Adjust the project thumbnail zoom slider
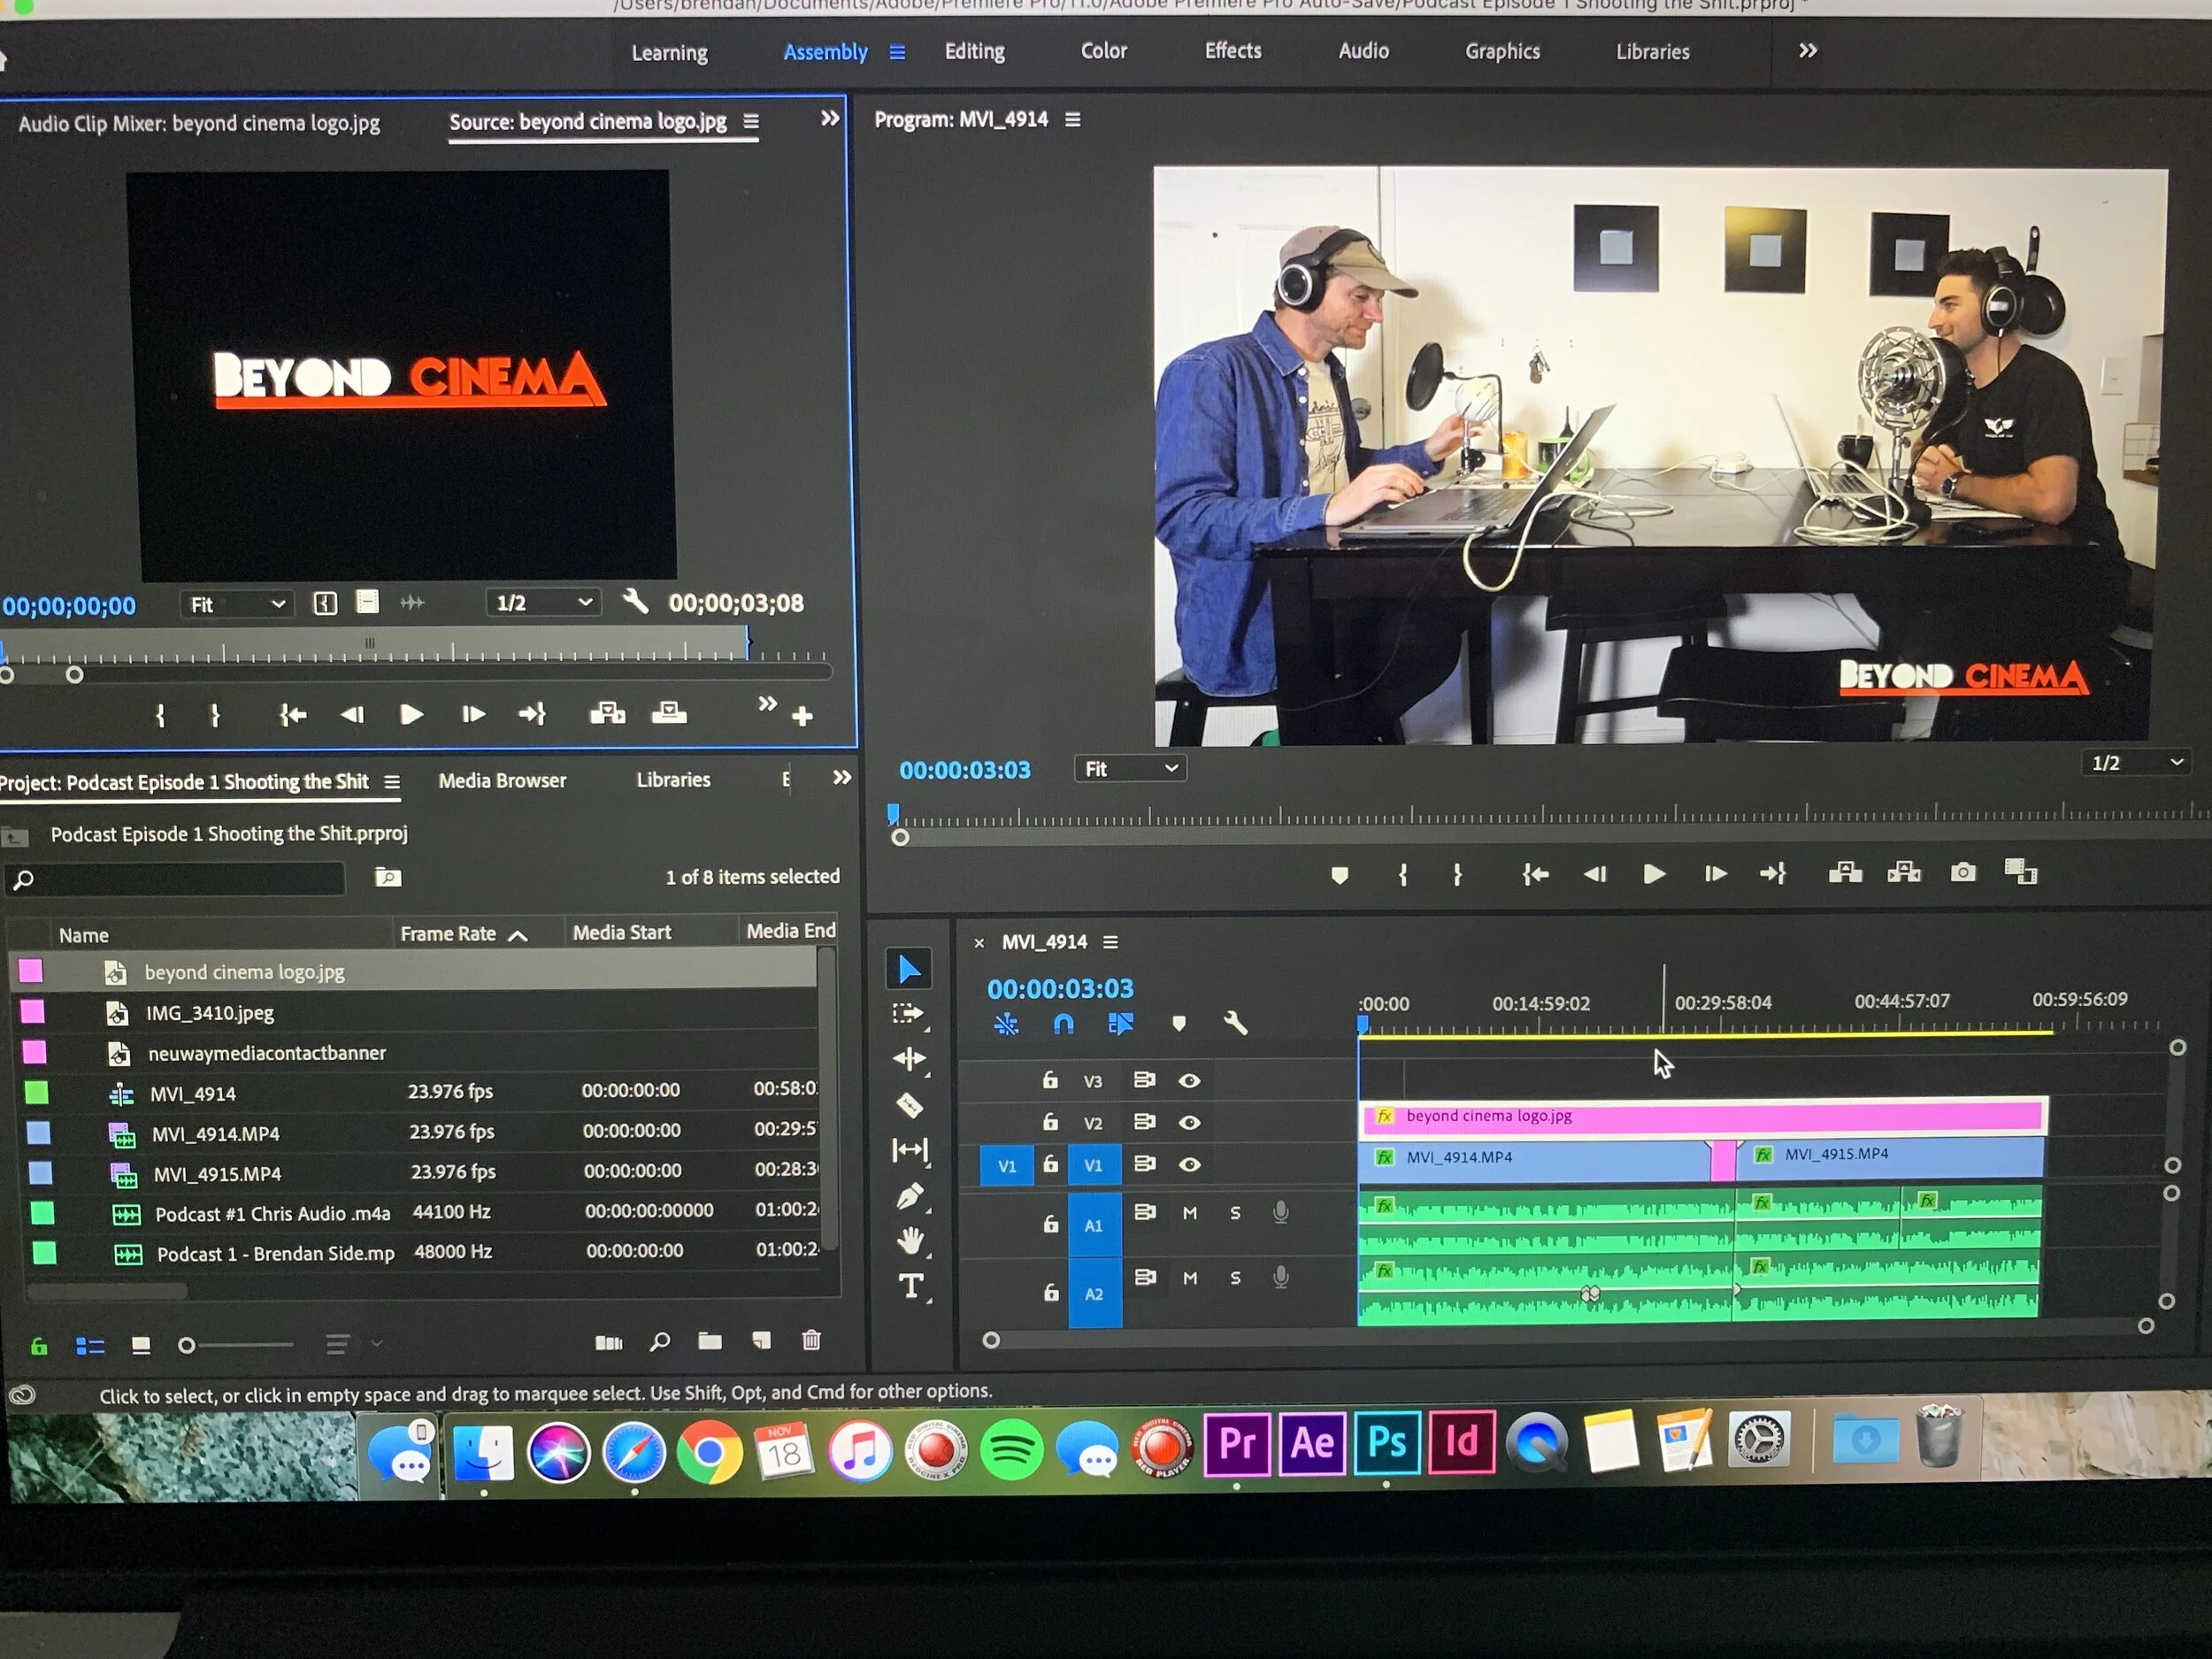 click(x=187, y=1346)
